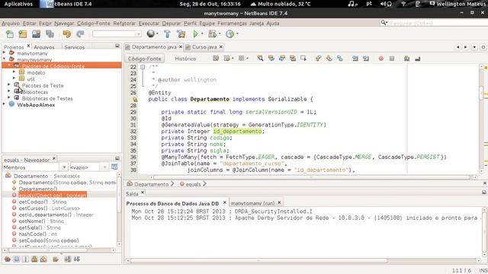Expand the util package node

point(14,78)
